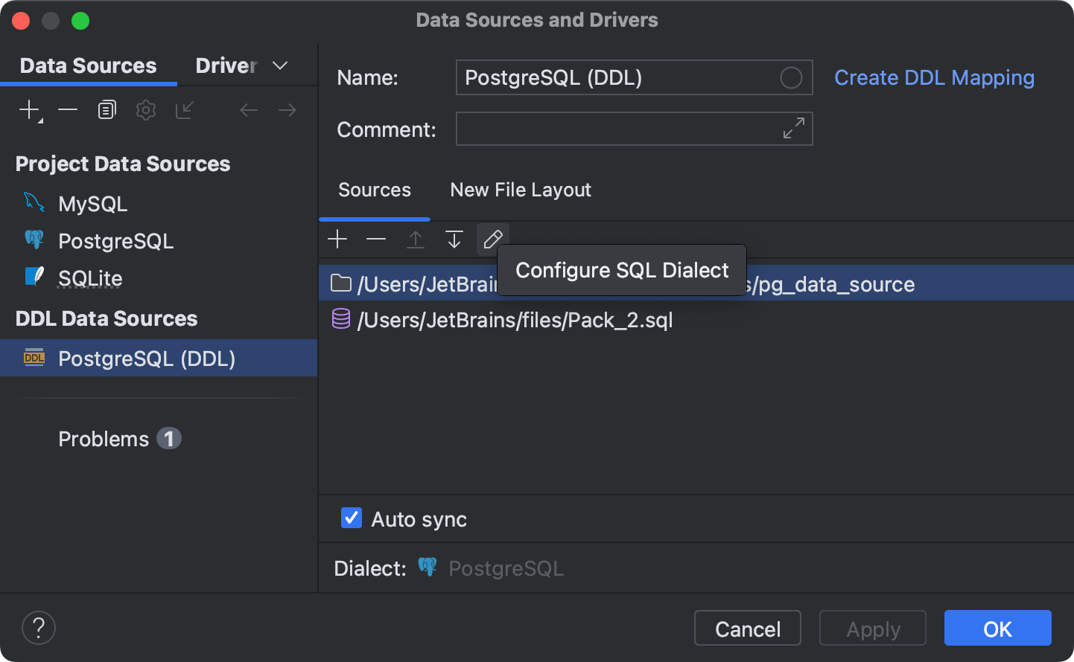Apply changes with the Apply button
The width and height of the screenshot is (1074, 662).
click(x=872, y=628)
